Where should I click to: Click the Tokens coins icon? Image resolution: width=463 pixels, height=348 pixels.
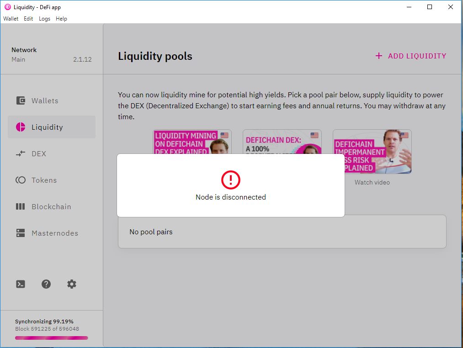(x=21, y=180)
